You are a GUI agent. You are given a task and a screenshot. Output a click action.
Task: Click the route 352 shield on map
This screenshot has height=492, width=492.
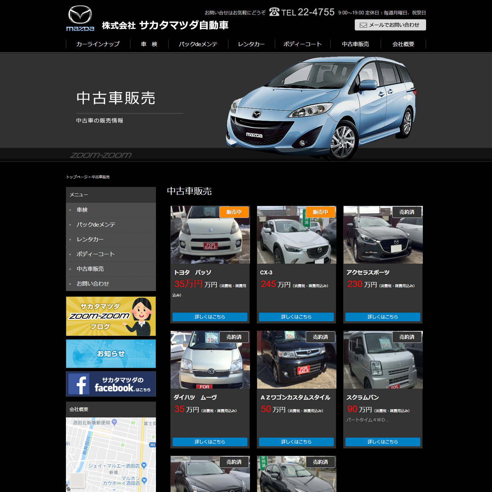(x=152, y=445)
